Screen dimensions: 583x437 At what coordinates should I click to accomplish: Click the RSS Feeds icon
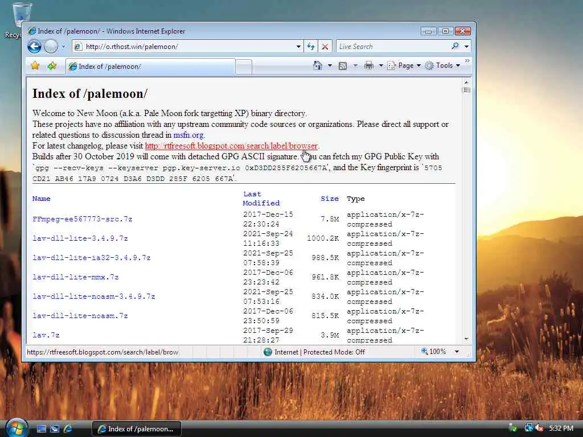(x=343, y=66)
